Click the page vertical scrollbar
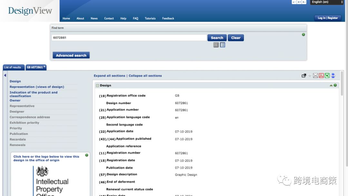This screenshot has width=348, height=196. click(347, 83)
